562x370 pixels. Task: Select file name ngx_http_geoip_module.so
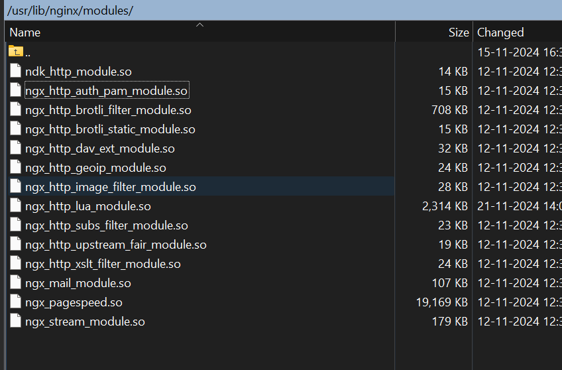point(95,168)
